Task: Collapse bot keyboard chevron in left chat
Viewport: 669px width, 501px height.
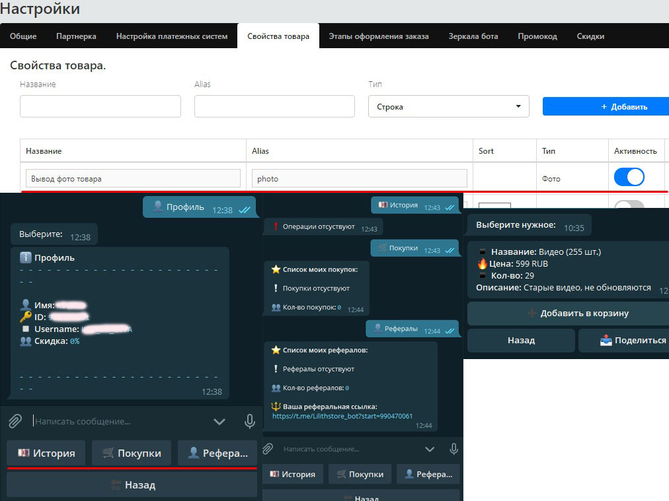Action: point(219,421)
